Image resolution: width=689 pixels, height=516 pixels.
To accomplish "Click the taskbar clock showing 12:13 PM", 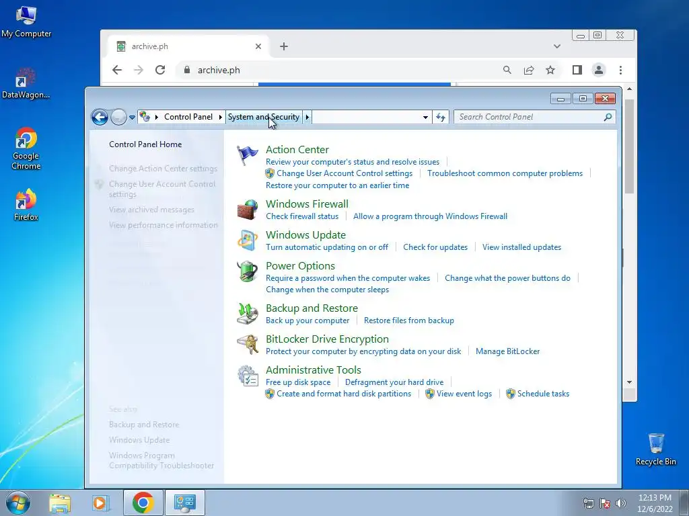I will (655, 503).
